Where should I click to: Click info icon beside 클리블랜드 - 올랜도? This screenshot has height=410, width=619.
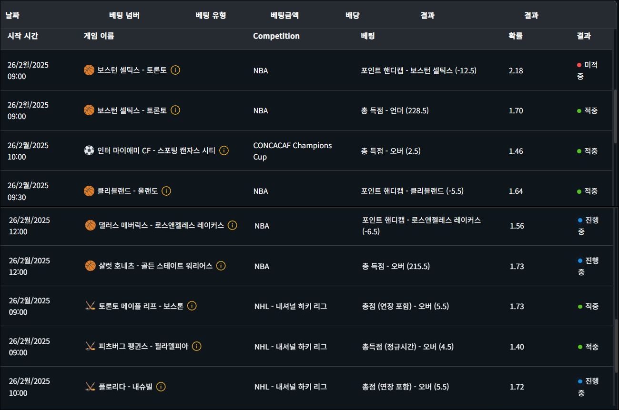tap(166, 191)
